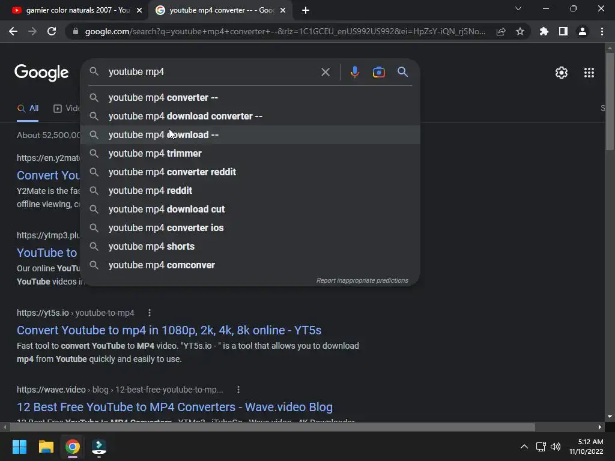Viewport: 615px width, 461px height.
Task: Open tab search dropdown chevron
Action: (518, 8)
